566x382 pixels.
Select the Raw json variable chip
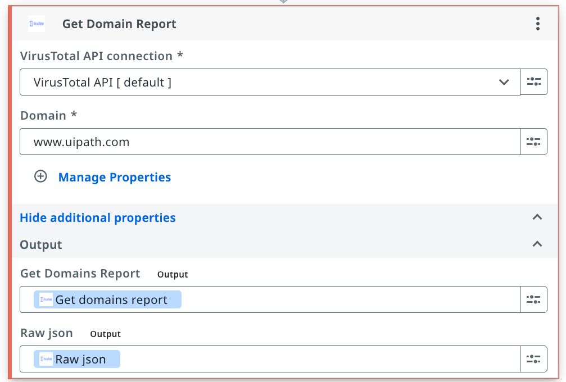[x=77, y=360]
